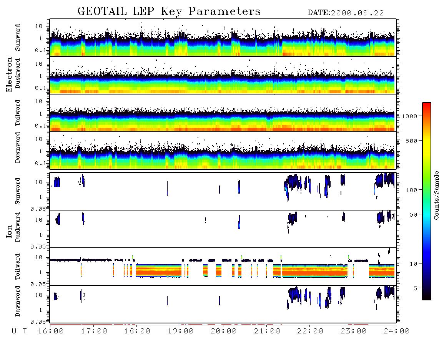
Task: Click the Ion Dawnward spectrogram panel
Action: pyautogui.click(x=223, y=304)
